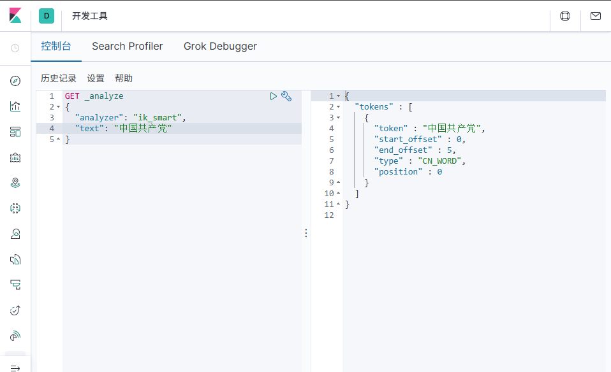Open the help lifebuoy icon in header

click(565, 16)
